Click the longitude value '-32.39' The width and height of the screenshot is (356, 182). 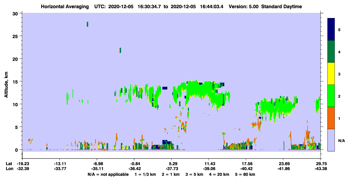[x=22, y=169]
